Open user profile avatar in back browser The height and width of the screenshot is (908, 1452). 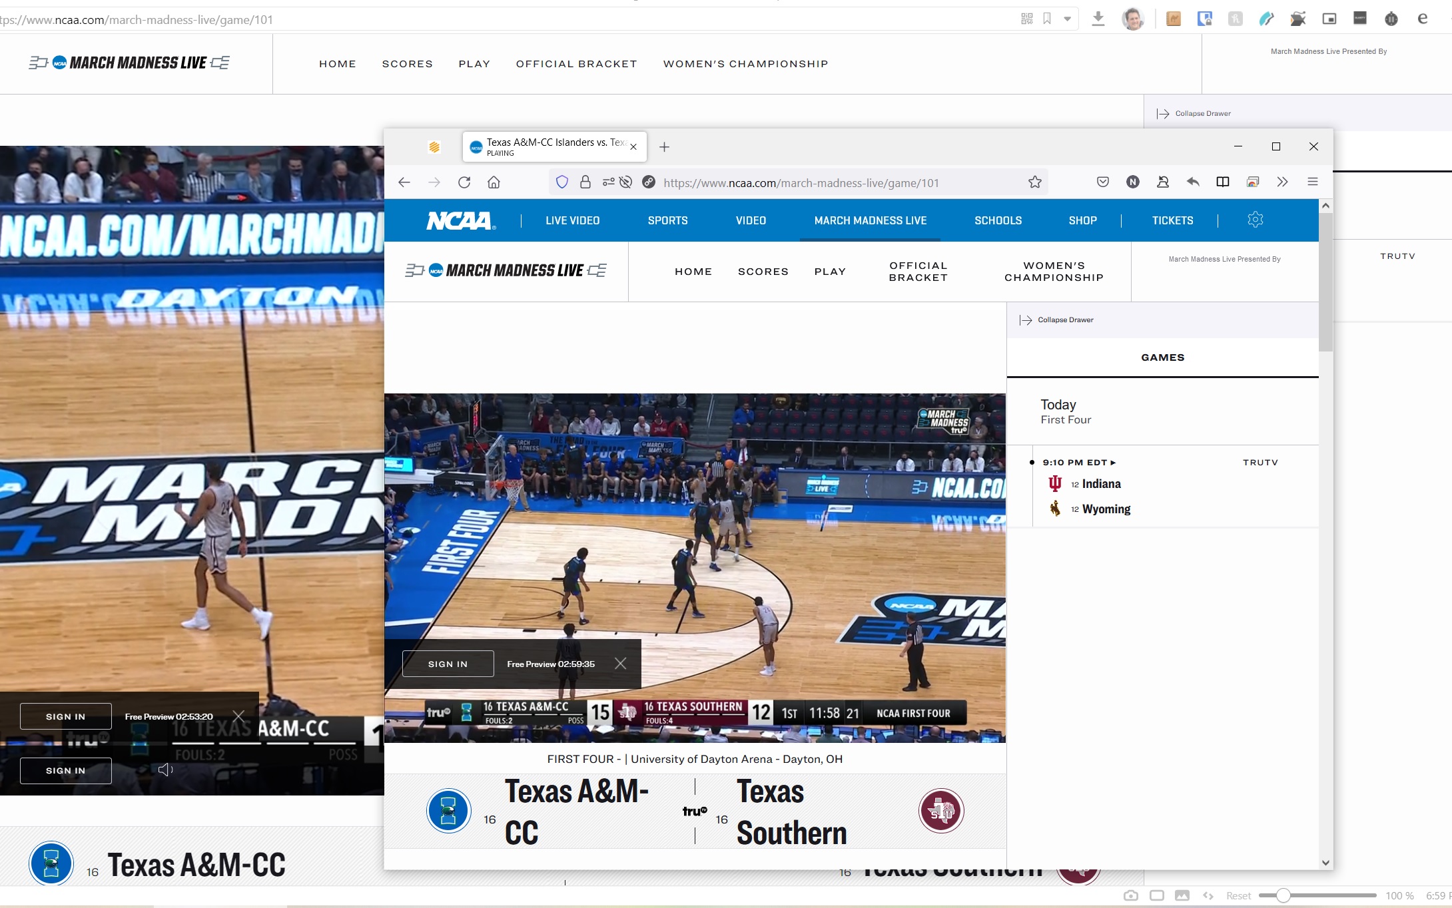coord(1132,19)
